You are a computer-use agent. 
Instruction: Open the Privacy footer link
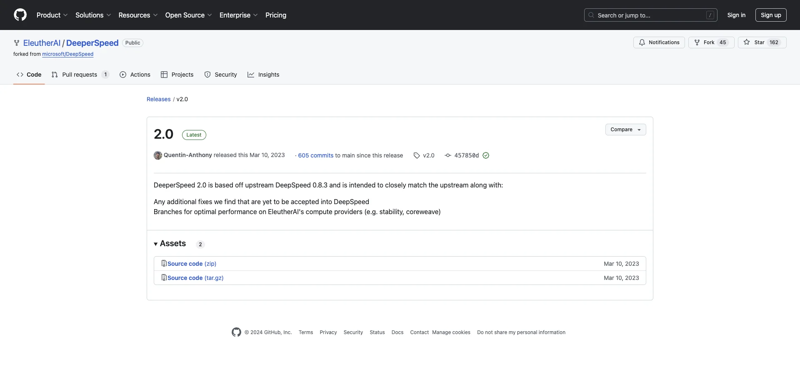click(328, 332)
